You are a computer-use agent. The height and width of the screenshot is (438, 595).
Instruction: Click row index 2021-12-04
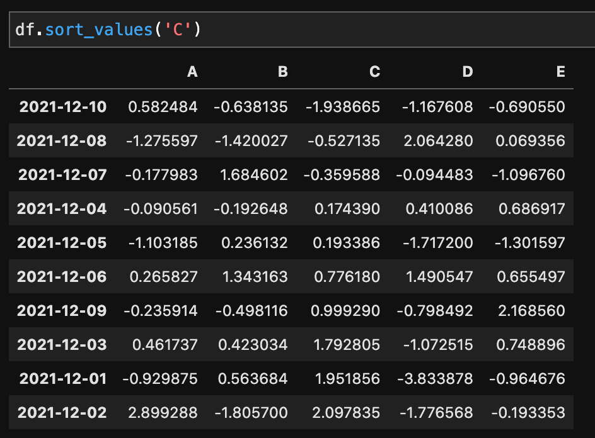62,209
